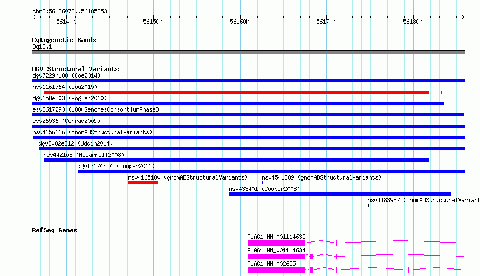The width and height of the screenshot is (480, 276).
Task: Click the dgv2082e212 (Uddin2014) variant bar
Action: [x=252, y=149]
